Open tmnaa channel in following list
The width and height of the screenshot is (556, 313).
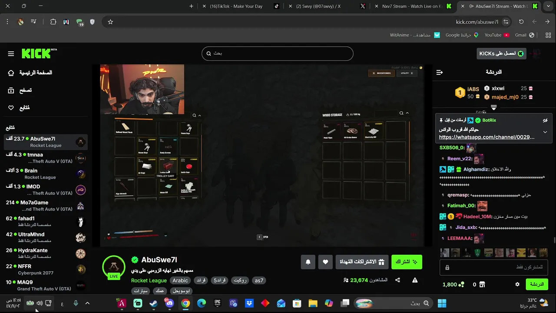pos(46,158)
